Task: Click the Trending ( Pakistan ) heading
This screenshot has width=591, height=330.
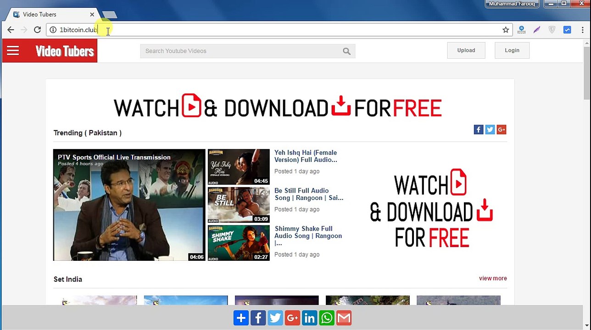Action: coord(88,133)
